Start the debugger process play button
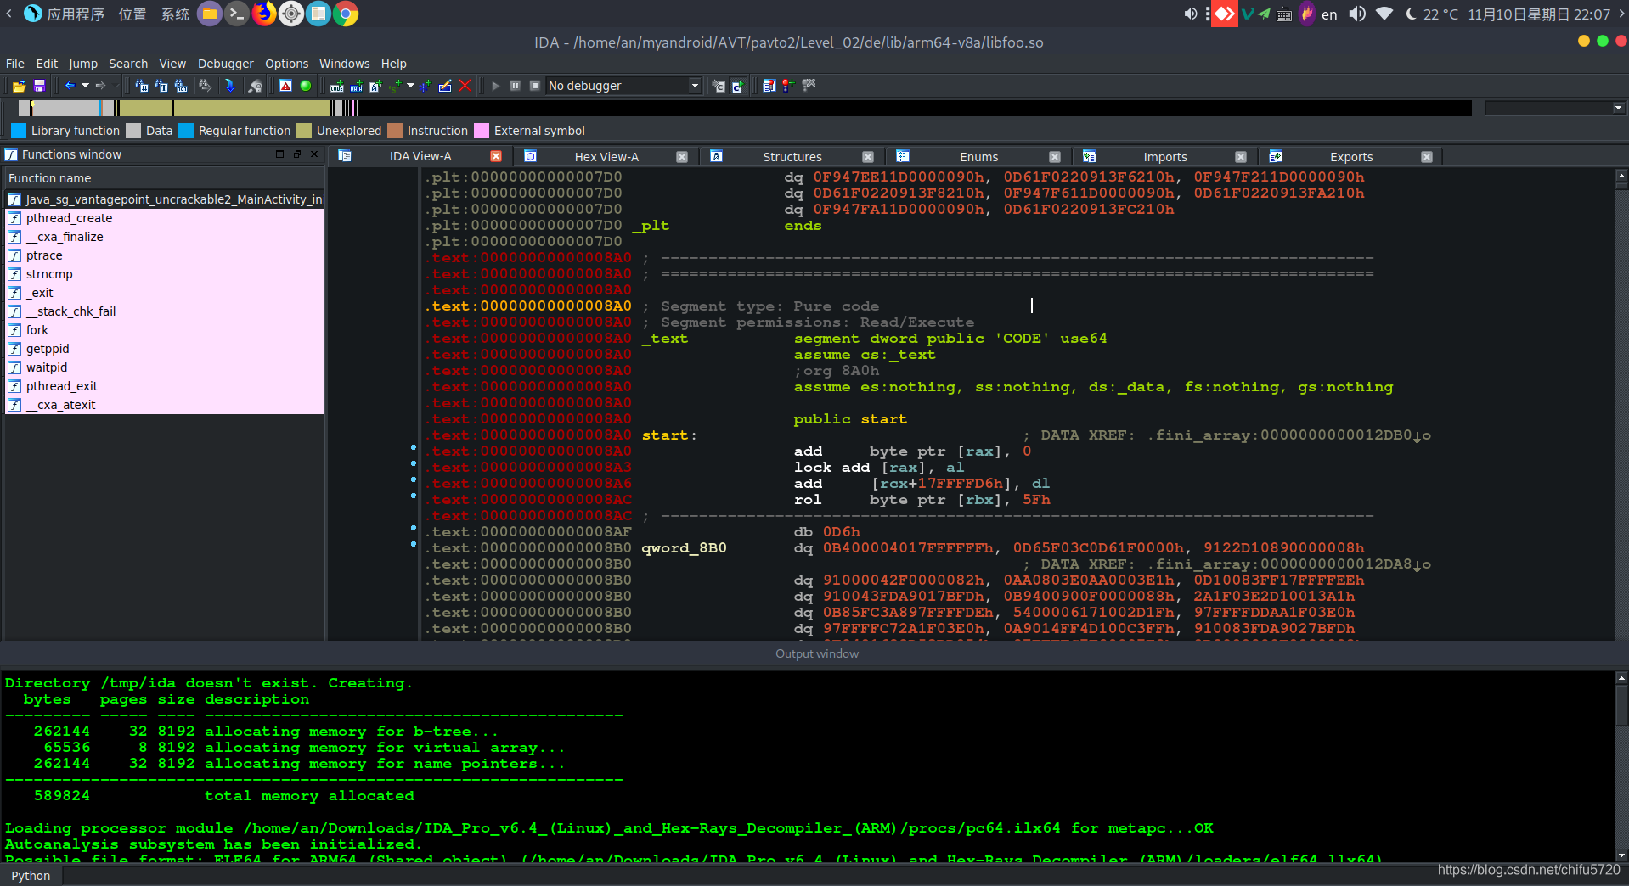Image resolution: width=1629 pixels, height=886 pixels. click(496, 86)
